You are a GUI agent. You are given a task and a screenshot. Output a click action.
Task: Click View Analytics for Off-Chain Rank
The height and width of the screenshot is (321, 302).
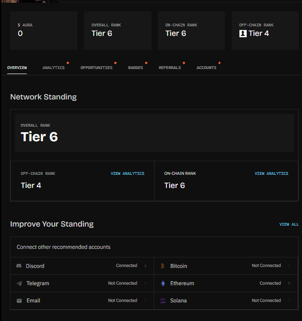(x=128, y=173)
